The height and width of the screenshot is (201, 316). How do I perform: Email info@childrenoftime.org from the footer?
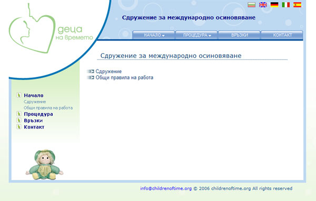tap(166, 188)
